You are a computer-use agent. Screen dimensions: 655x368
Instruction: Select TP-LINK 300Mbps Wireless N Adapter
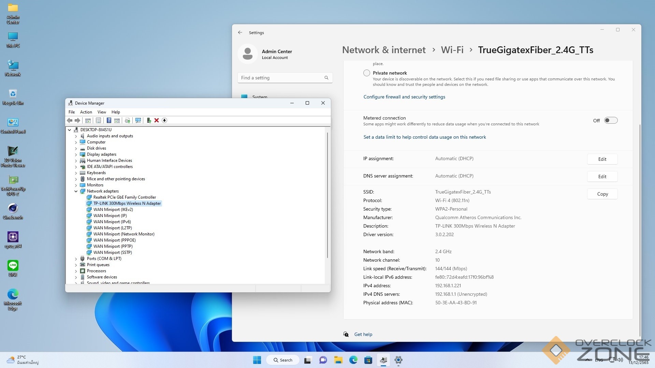click(124, 203)
